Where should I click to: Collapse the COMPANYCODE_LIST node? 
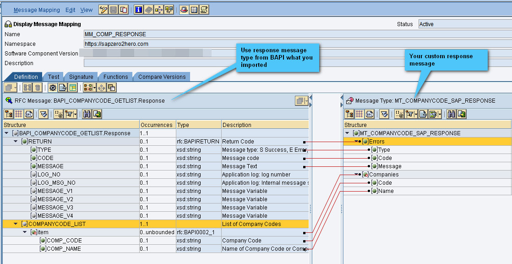click(x=16, y=224)
